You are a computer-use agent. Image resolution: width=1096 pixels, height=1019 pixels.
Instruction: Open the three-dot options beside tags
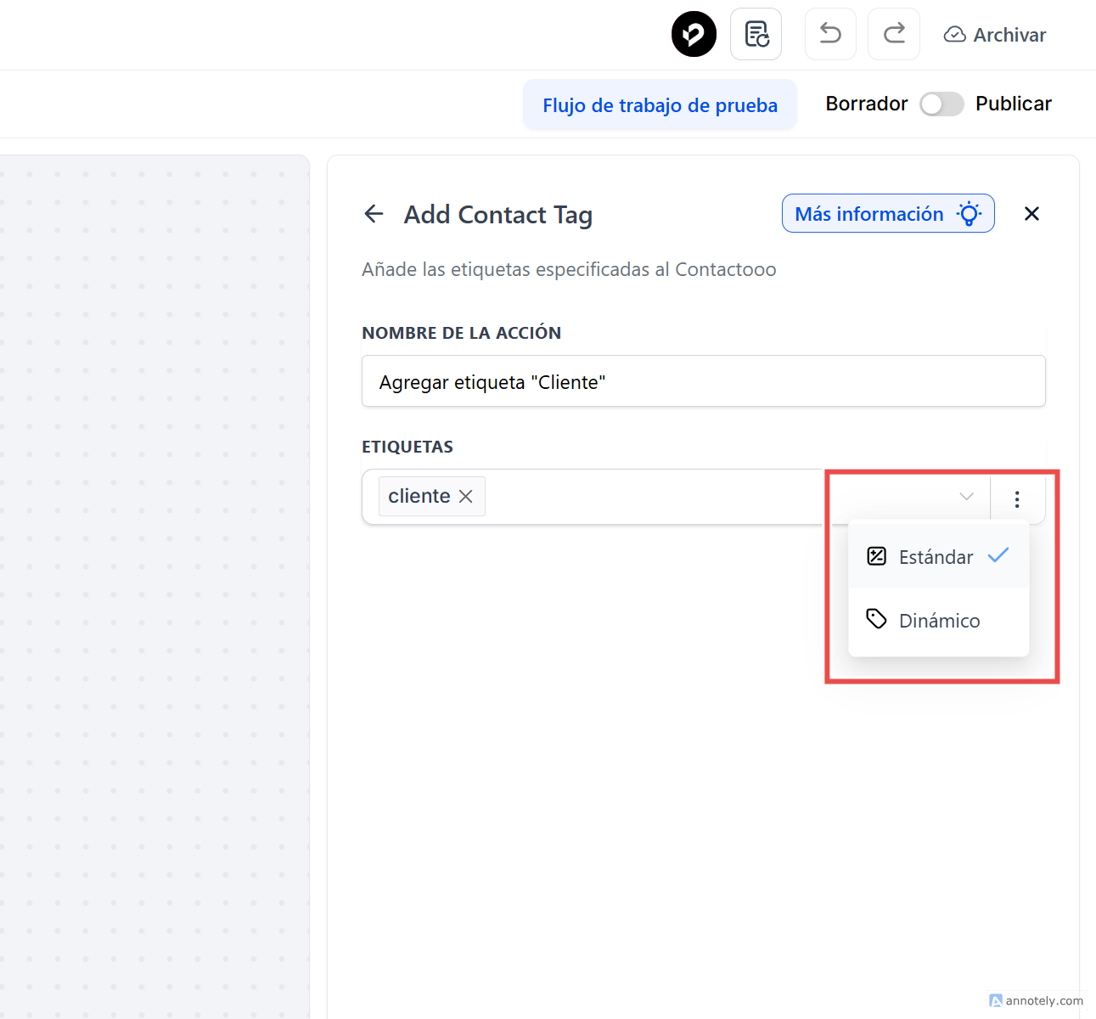[x=1017, y=498]
